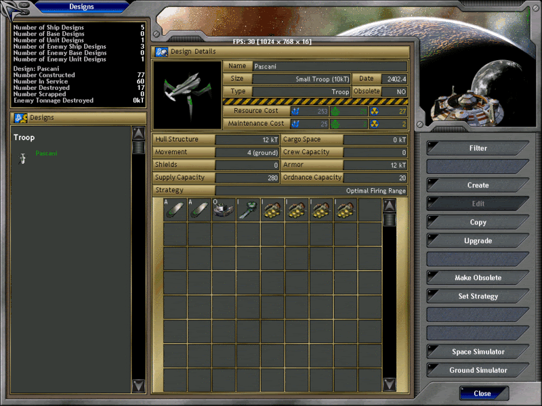Click the Hull Structure value 12 kT
The height and width of the screenshot is (406, 542).
point(247,140)
